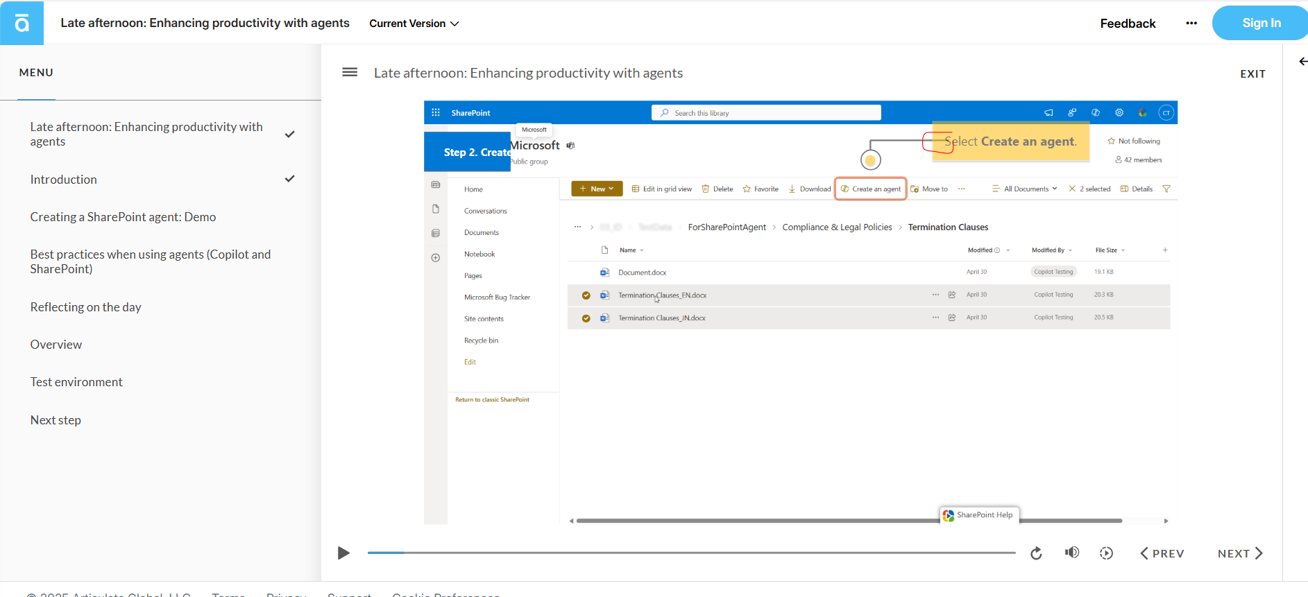Open Document.docx file
Screen dimensions: 1308x597
coord(642,272)
